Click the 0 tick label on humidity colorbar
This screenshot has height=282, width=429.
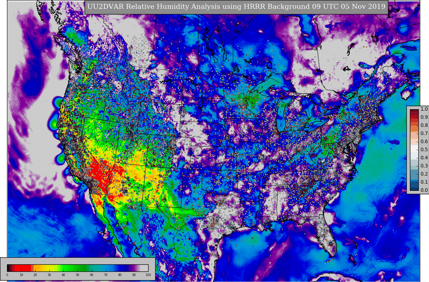7,275
